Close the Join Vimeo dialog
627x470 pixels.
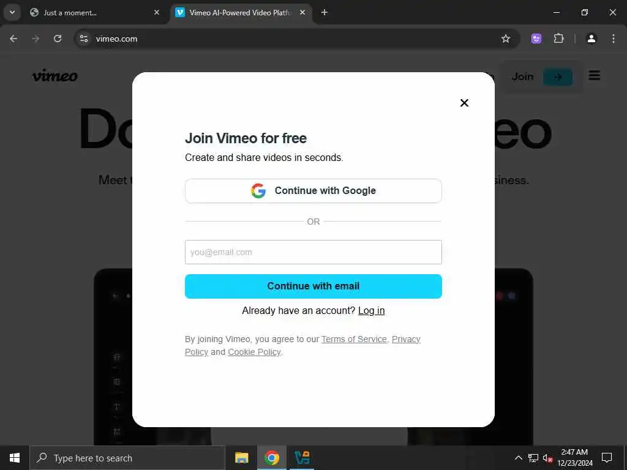[x=464, y=103]
